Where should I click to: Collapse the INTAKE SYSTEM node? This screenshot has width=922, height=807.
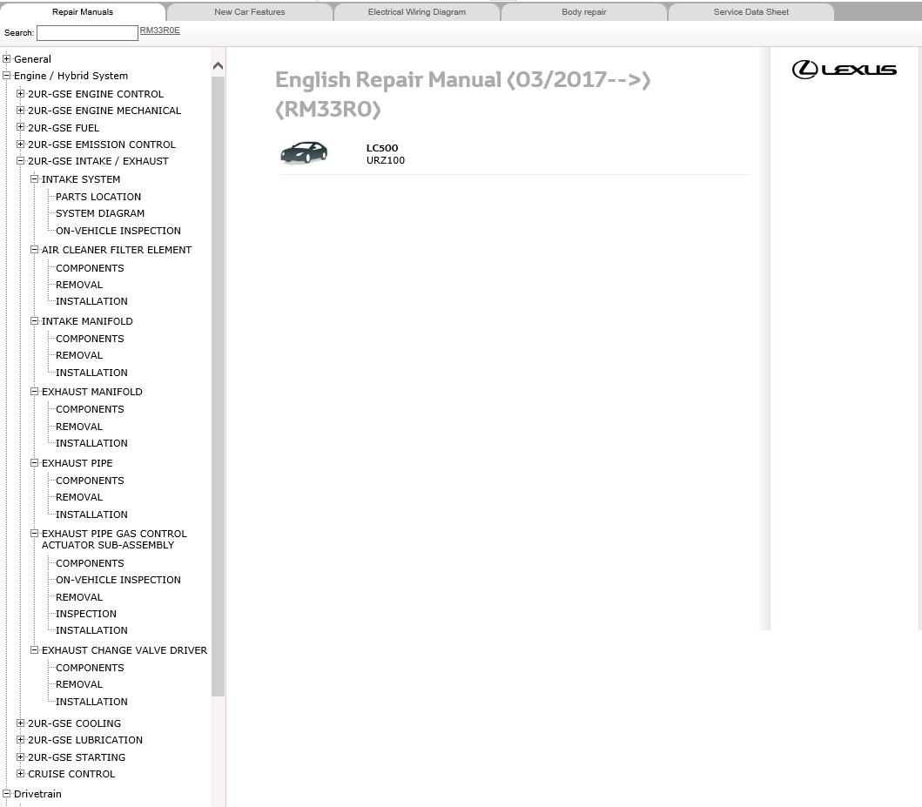click(34, 178)
